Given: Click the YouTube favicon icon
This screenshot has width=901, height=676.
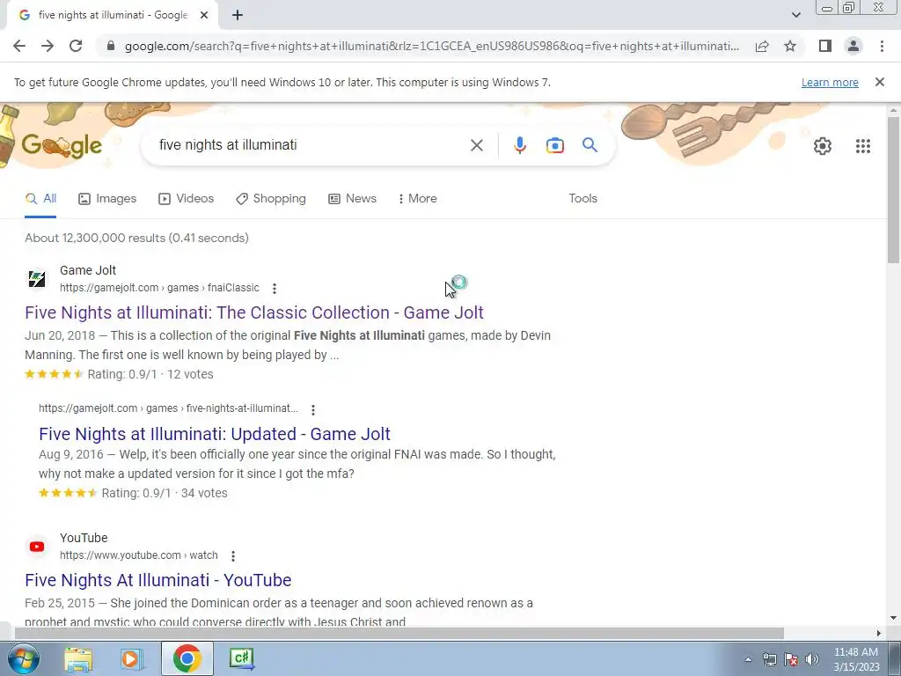Looking at the screenshot, I should (x=37, y=547).
